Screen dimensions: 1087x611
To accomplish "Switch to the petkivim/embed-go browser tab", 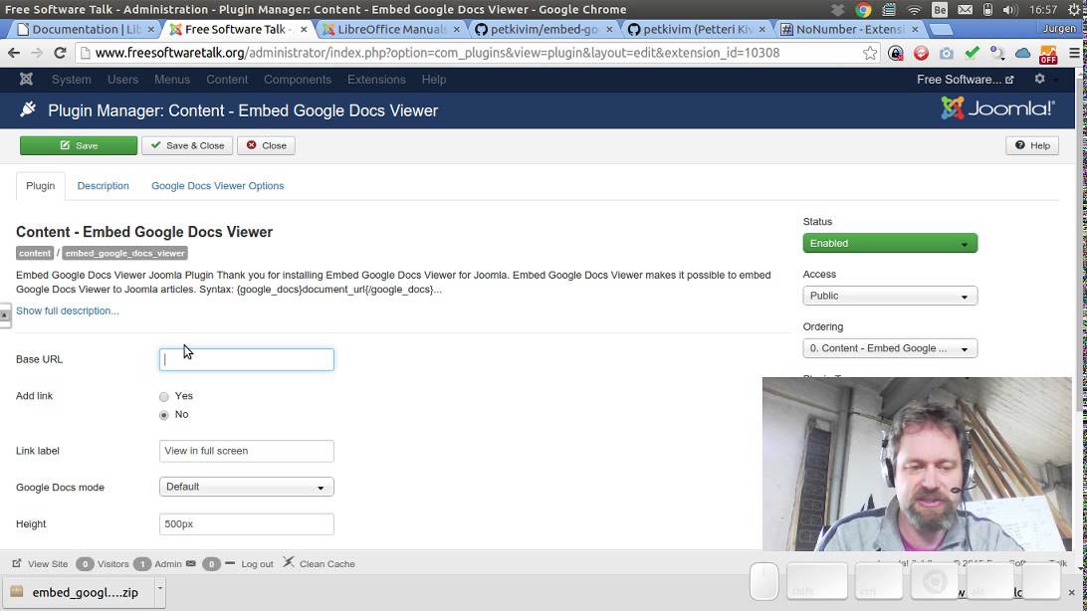I will coord(543,29).
